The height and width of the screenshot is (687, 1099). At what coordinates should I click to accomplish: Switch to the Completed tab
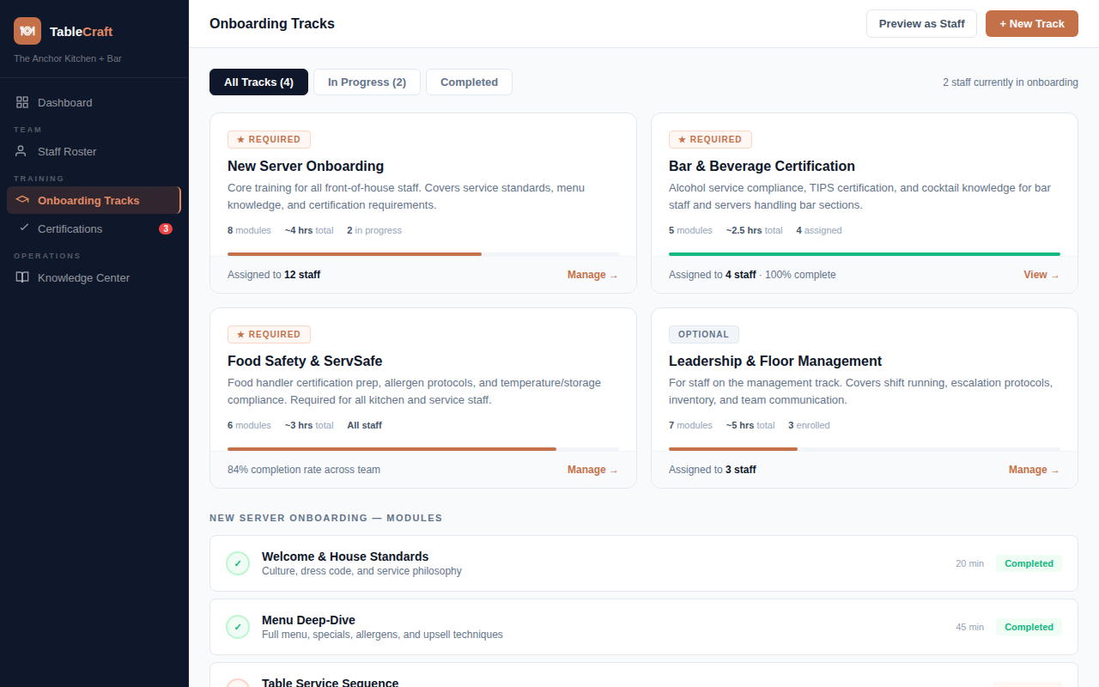pyautogui.click(x=469, y=82)
